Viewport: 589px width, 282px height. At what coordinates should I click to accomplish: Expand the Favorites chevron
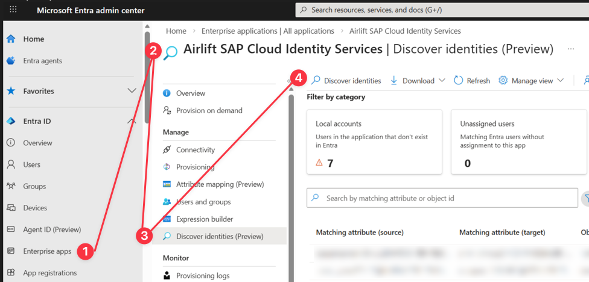[x=132, y=91]
